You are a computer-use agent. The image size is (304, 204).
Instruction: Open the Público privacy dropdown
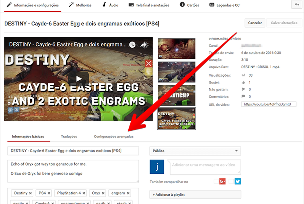(195, 151)
